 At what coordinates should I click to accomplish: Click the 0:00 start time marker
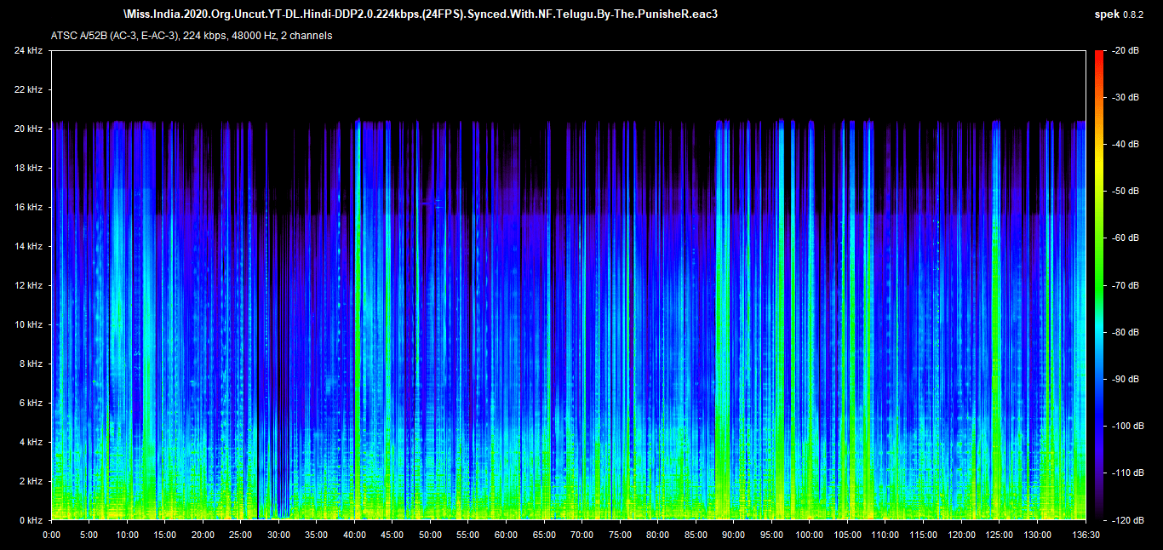tap(51, 535)
